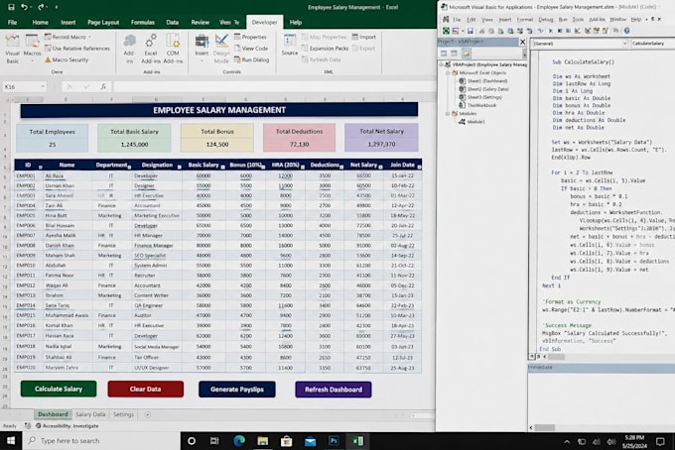Toggle Folders in VBA Project panel
The height and width of the screenshot is (450, 675).
pyautogui.click(x=467, y=54)
